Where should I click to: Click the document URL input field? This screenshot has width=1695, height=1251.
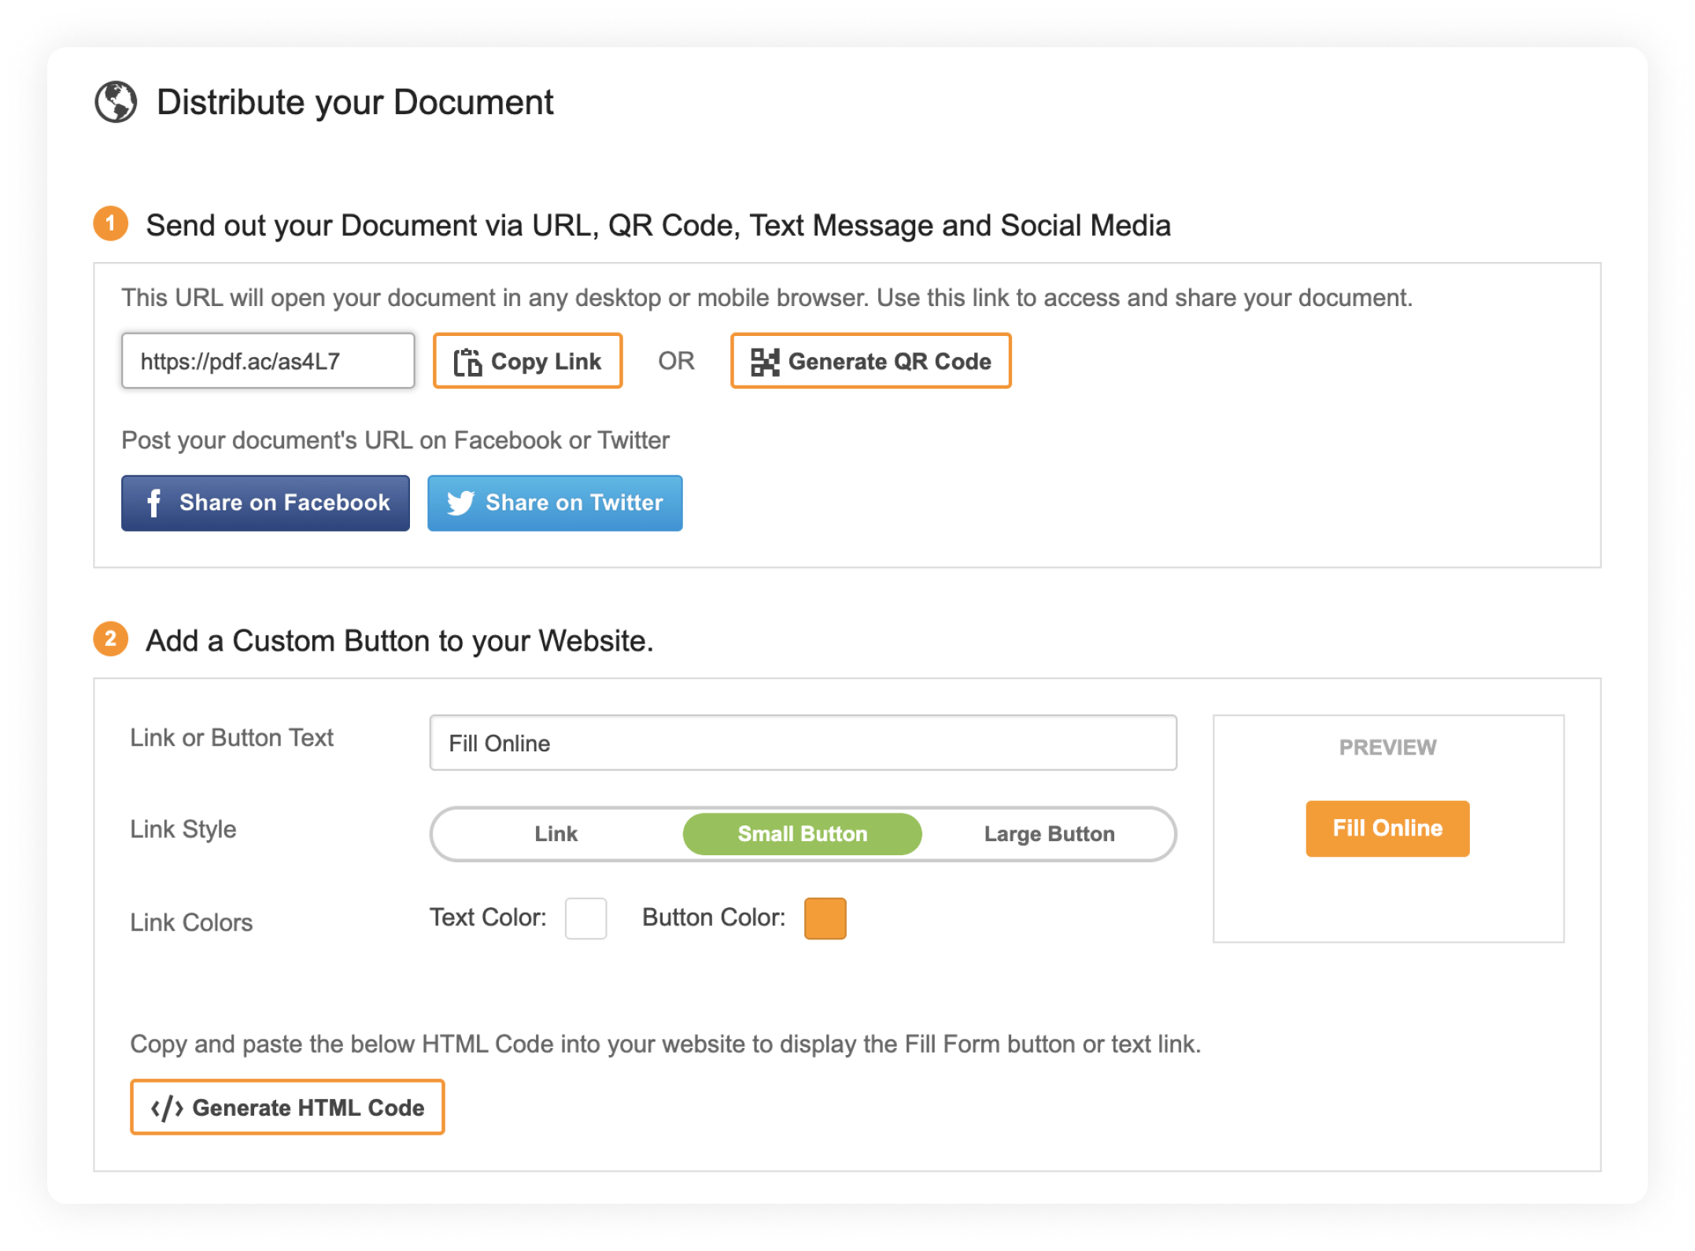[x=268, y=360]
